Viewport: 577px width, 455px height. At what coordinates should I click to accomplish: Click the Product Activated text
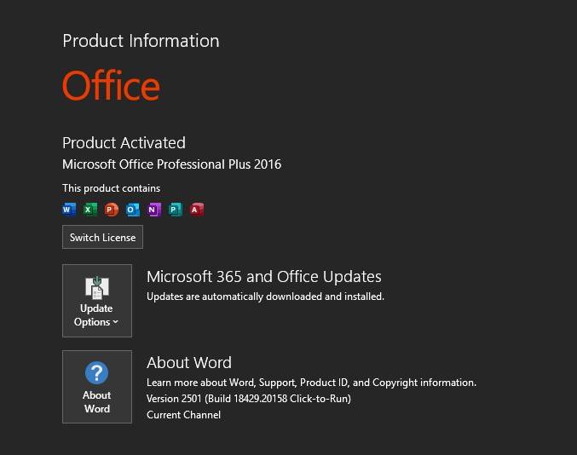coord(124,143)
